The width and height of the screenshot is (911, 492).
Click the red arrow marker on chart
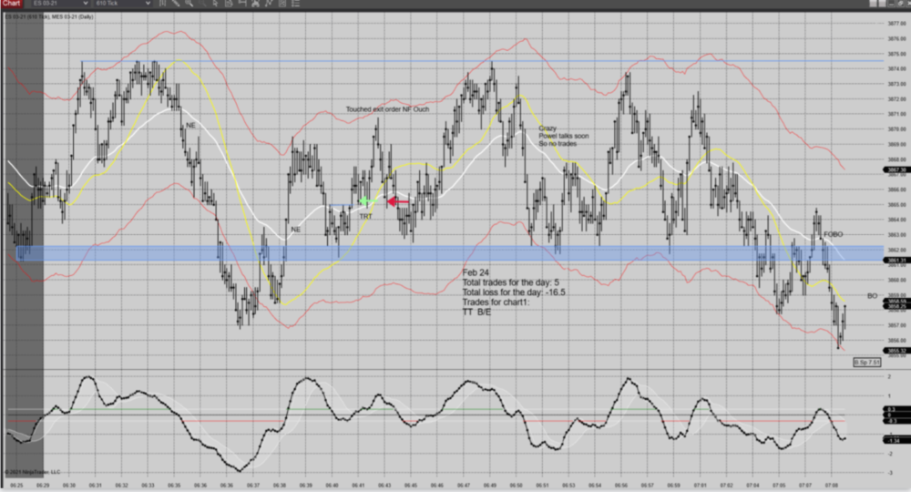398,201
